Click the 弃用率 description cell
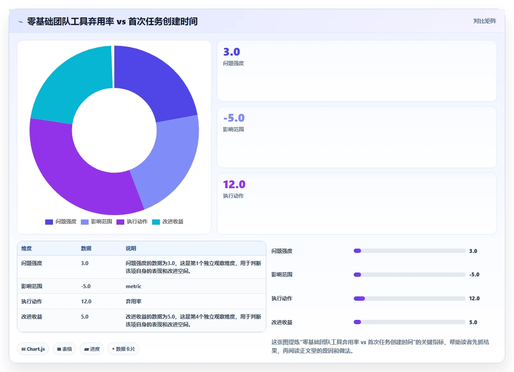Screen dimensions: 514x372 [133, 302]
